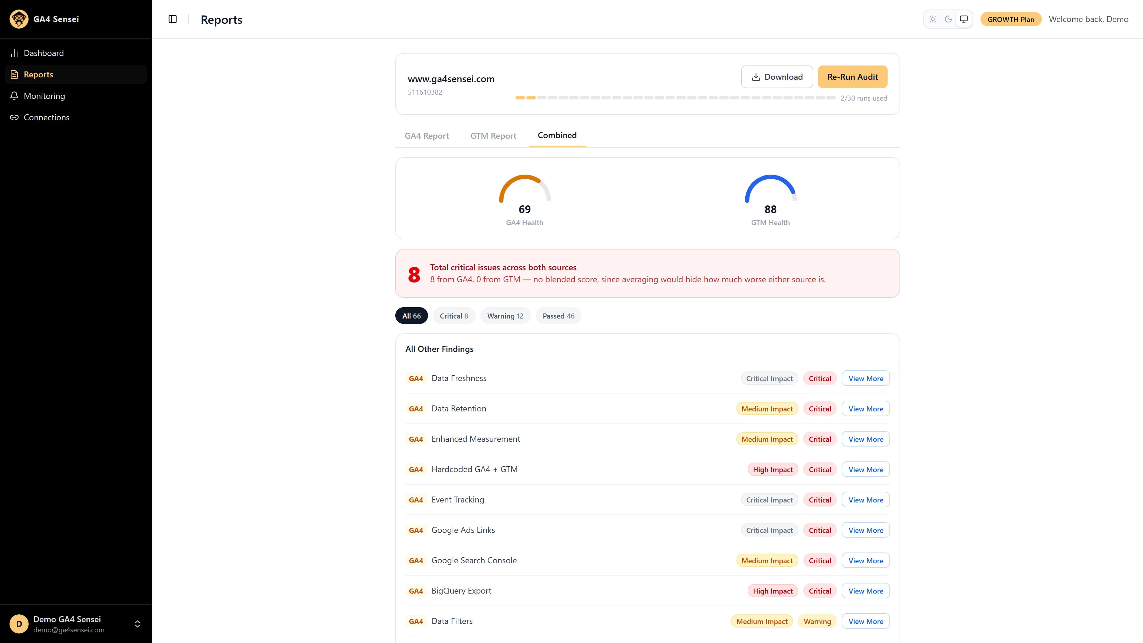Filter findings by Passed 46
The image size is (1143, 643).
[558, 316]
